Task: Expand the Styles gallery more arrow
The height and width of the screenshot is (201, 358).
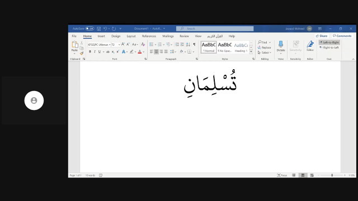Action: pyautogui.click(x=251, y=52)
